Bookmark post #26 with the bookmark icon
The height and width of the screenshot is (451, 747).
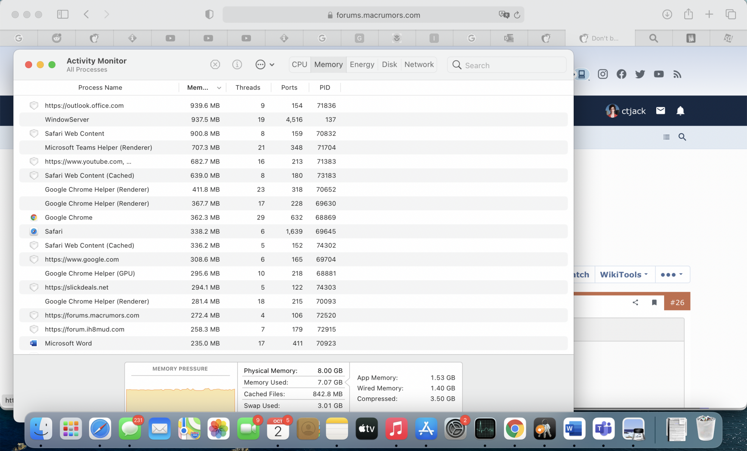click(x=654, y=302)
